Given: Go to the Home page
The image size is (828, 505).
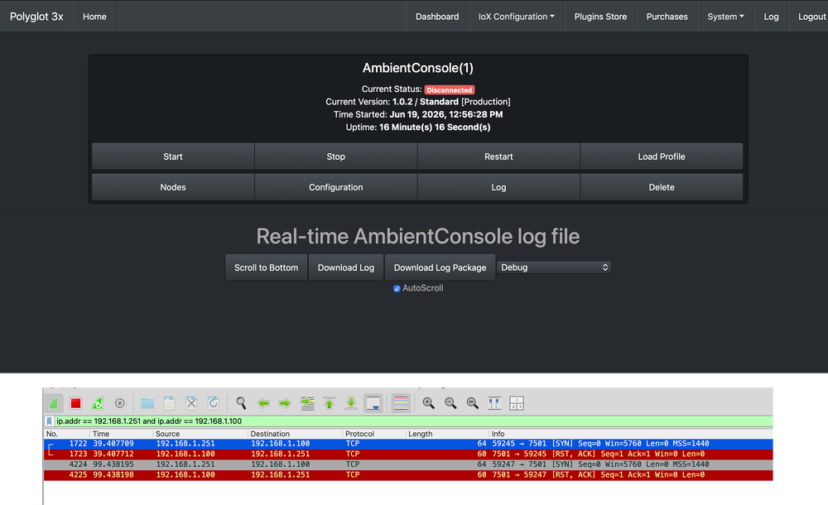Looking at the screenshot, I should click(x=94, y=17).
